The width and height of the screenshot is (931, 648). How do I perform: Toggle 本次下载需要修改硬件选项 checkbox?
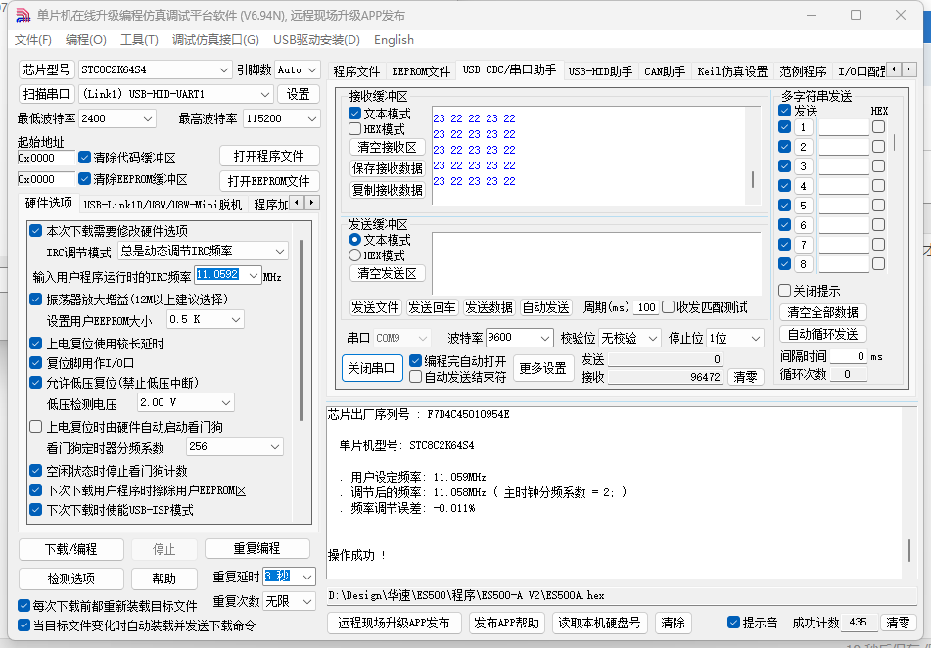(35, 231)
